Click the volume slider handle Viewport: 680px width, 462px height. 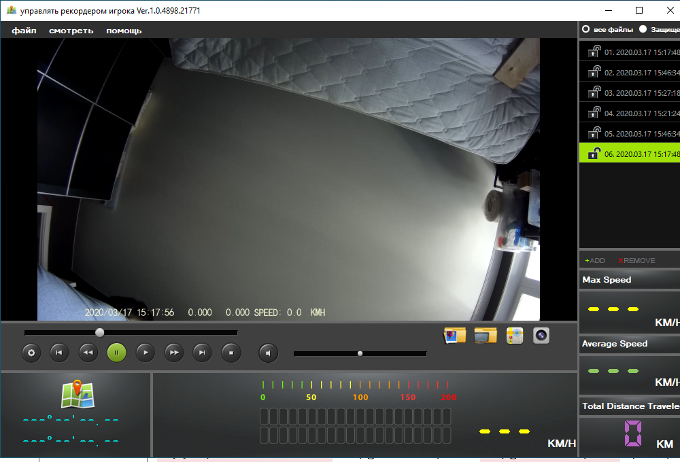[x=360, y=354]
